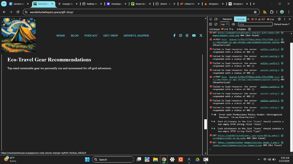The width and height of the screenshot is (293, 164).
Task: Open the Facebook social icon in the header
Action: [x=174, y=36]
